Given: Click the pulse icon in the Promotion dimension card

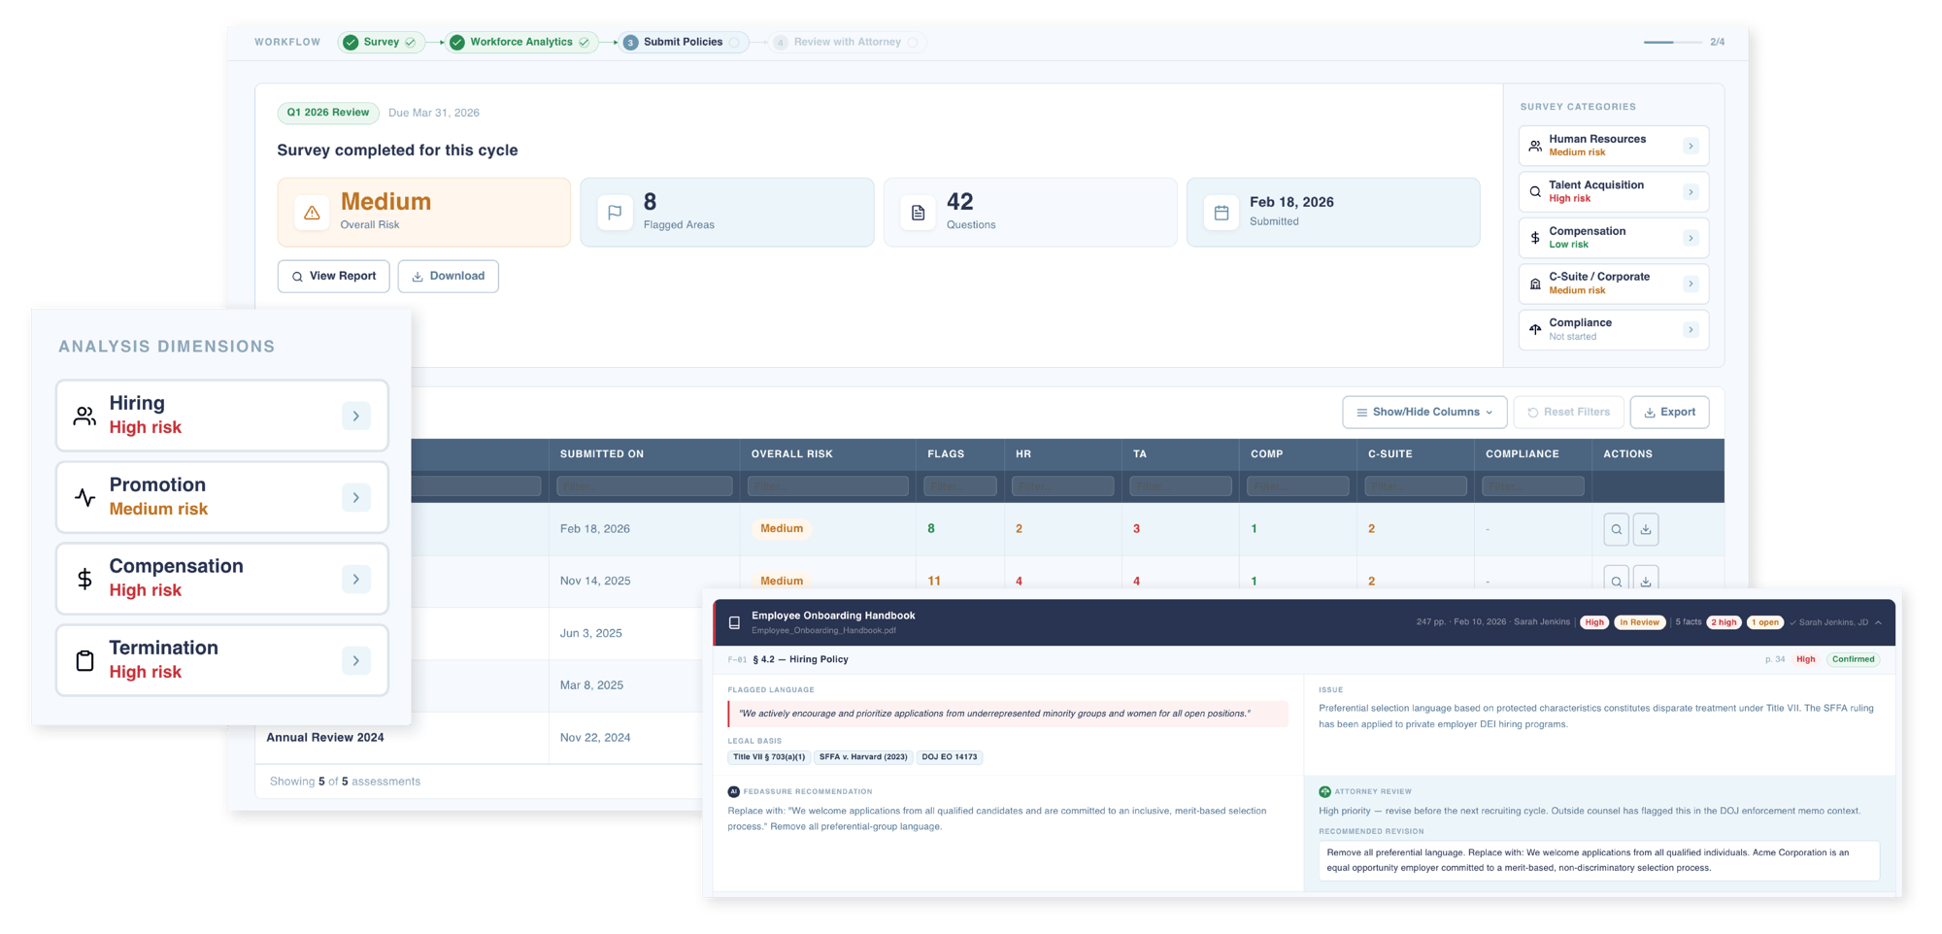Looking at the screenshot, I should [x=85, y=497].
